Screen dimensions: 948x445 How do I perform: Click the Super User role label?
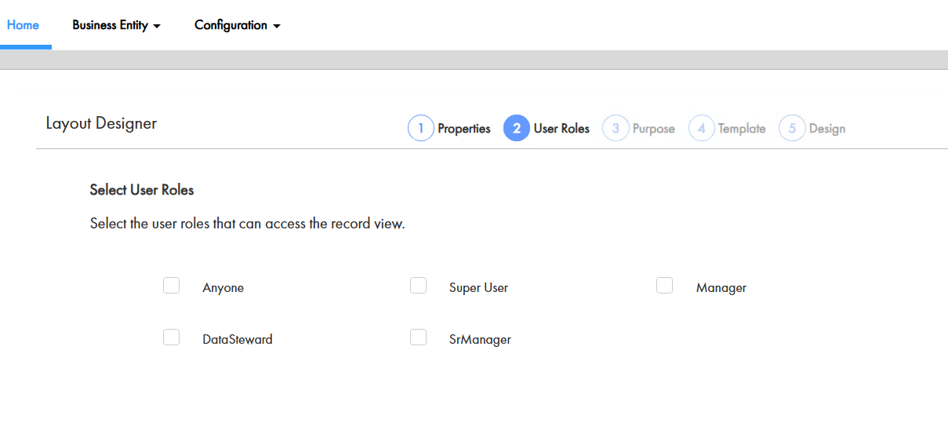pos(478,288)
